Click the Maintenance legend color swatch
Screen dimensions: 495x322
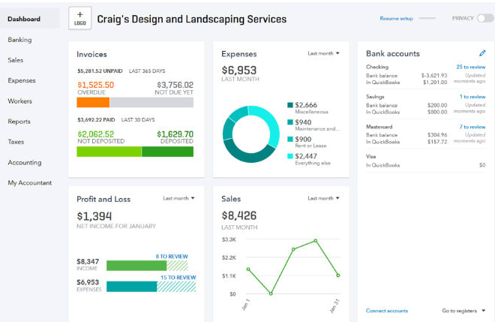[x=290, y=122]
